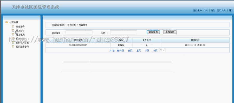Focus the 病例编号 search input field

point(79,33)
